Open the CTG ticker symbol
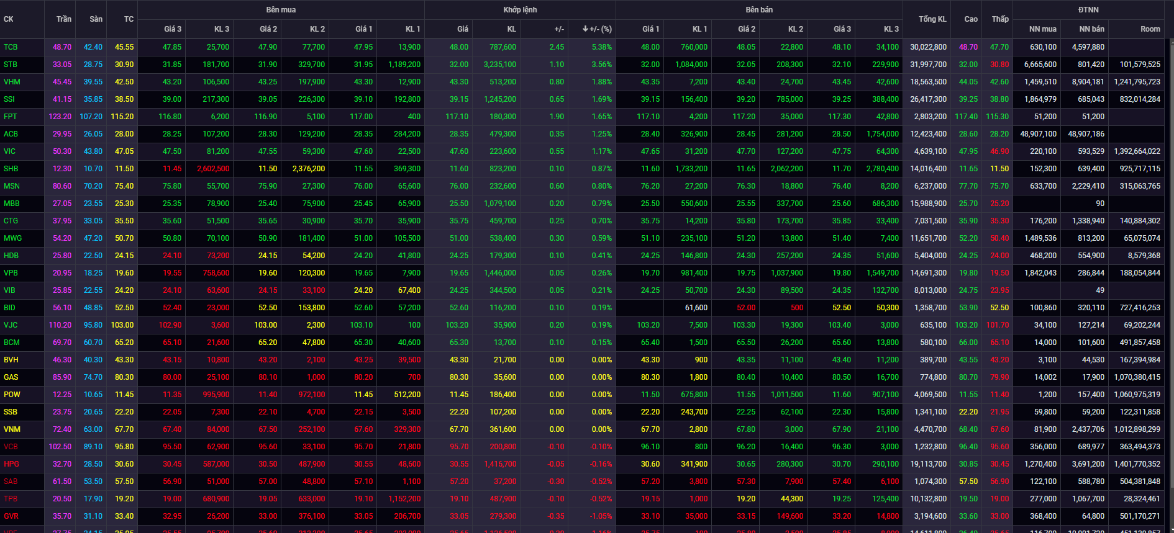The image size is (1174, 533). point(11,221)
